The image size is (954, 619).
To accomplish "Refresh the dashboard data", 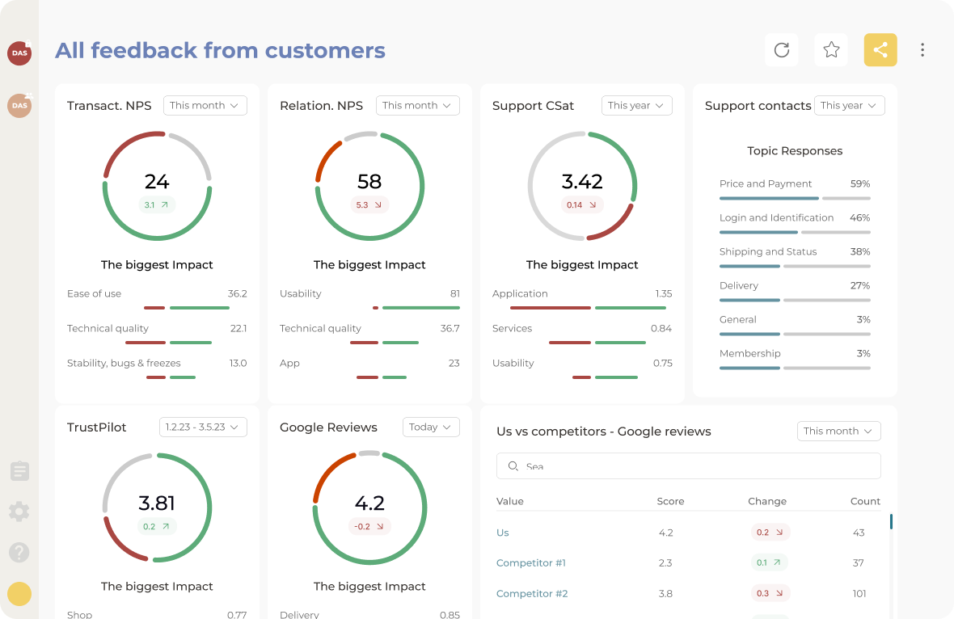I will (x=781, y=49).
